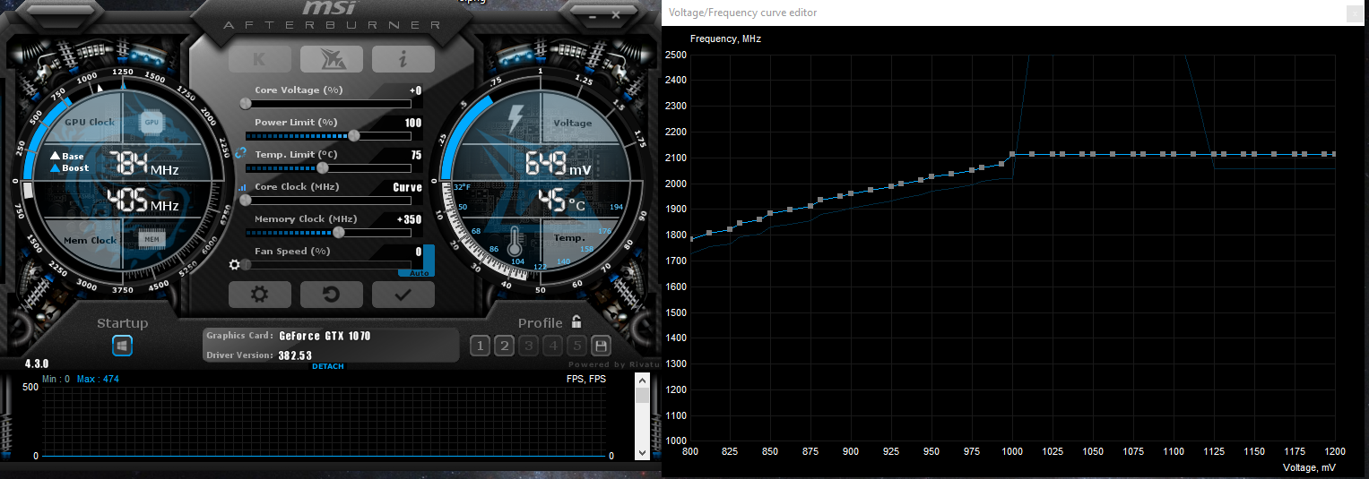Launch Kombustor with the K button
The width and height of the screenshot is (1369, 479).
click(x=259, y=59)
